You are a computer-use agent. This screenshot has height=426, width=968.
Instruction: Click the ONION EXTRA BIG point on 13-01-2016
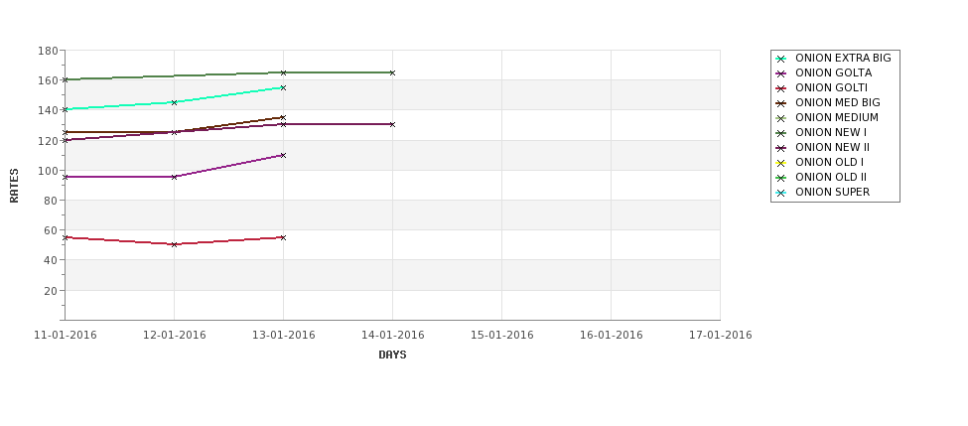283,87
